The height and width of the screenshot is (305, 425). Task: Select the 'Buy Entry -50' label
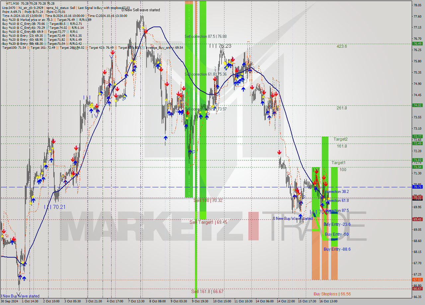(337, 234)
